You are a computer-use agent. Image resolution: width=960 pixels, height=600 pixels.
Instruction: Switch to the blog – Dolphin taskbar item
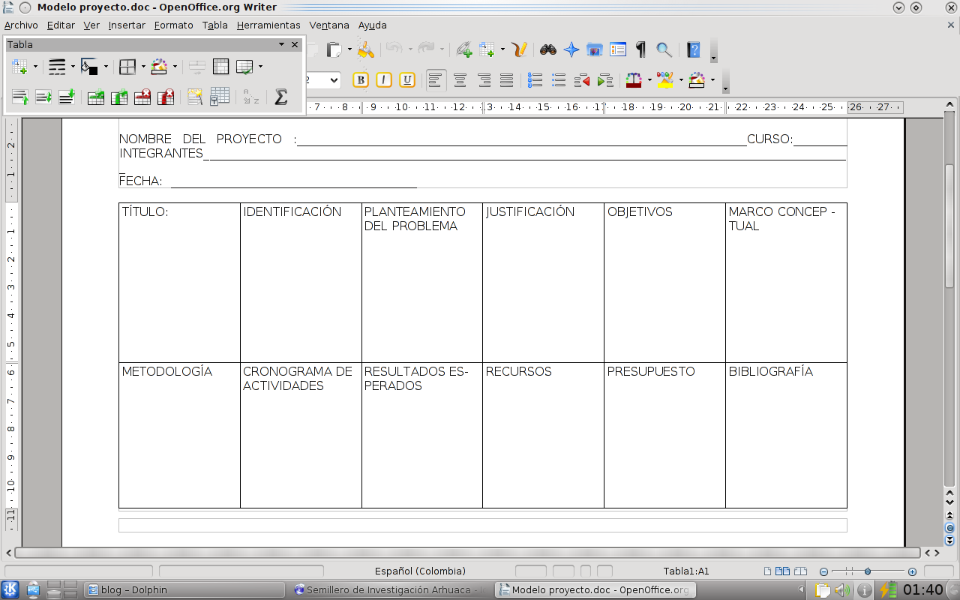[184, 589]
